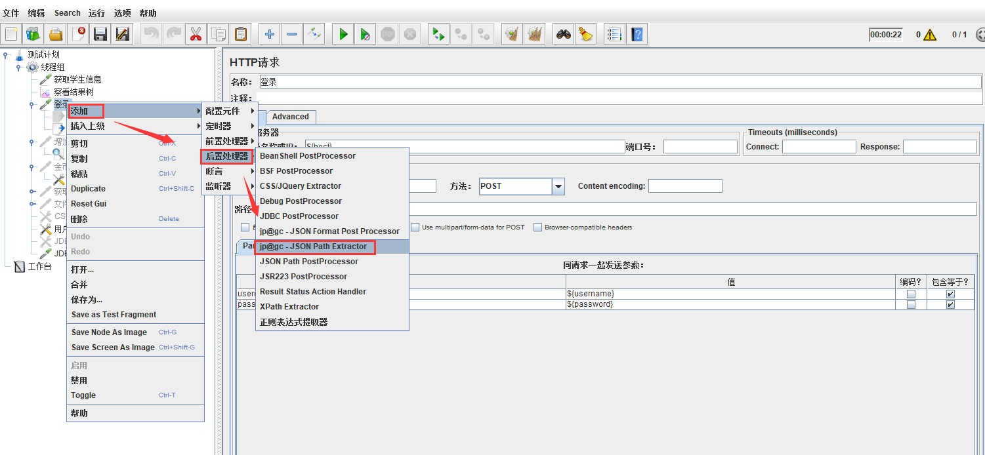
Task: Toggle Browser-compatible headers checkbox
Action: click(x=538, y=227)
